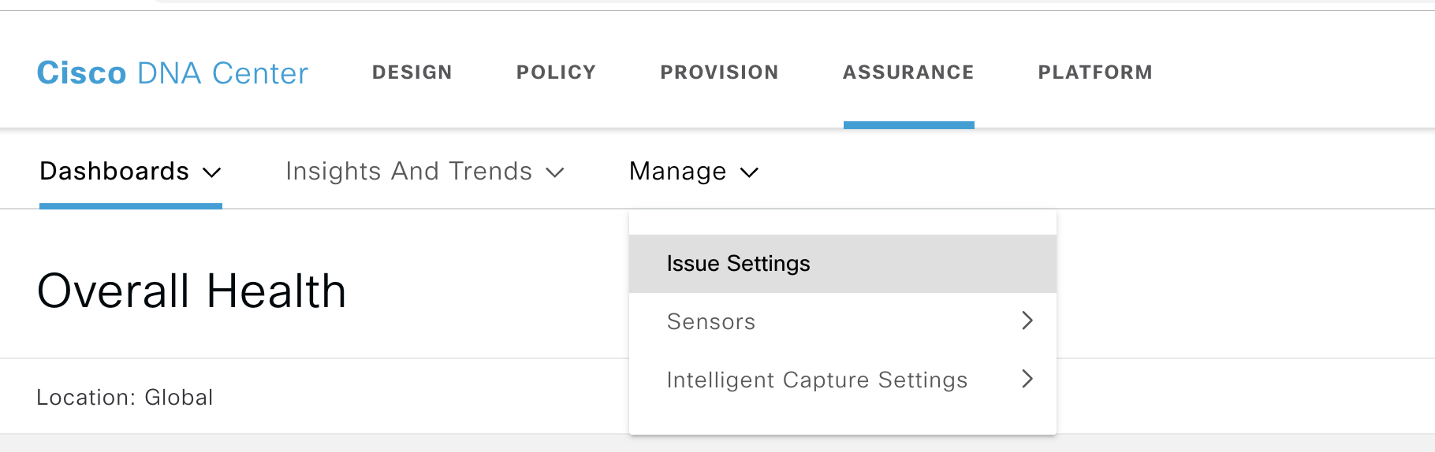
Task: Click the Location label text
Action: [87, 398]
